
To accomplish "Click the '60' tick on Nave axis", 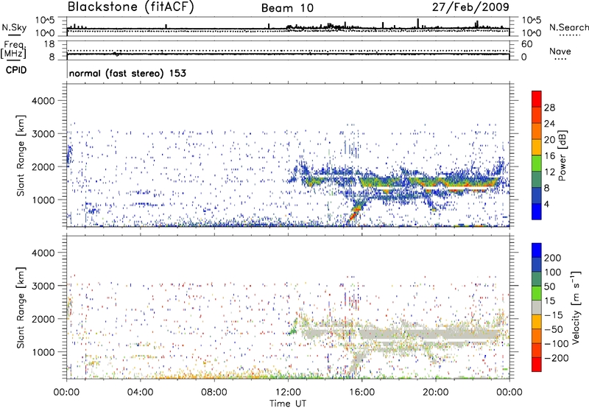I will click(526, 44).
